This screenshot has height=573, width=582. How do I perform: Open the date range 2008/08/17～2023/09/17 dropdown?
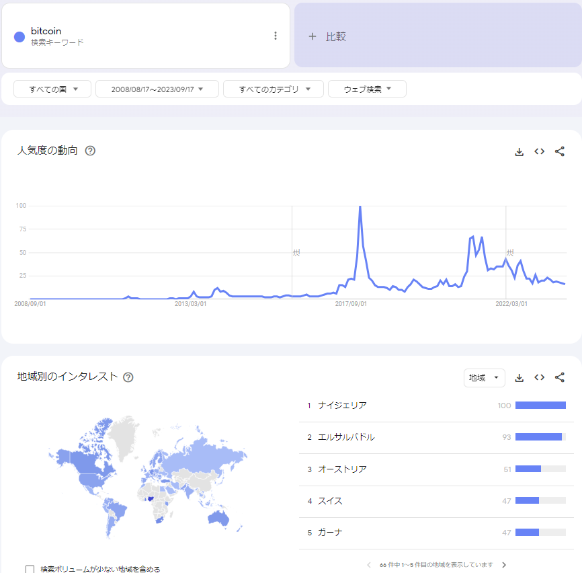point(157,89)
